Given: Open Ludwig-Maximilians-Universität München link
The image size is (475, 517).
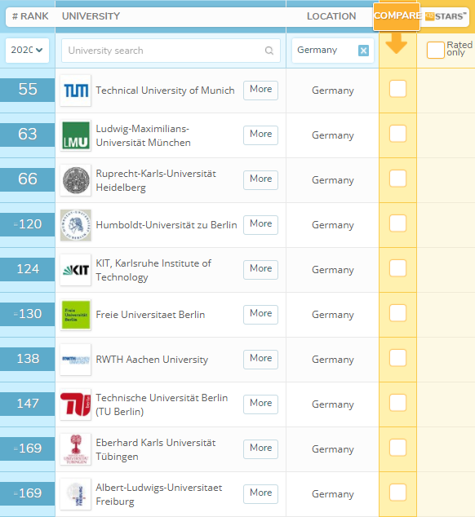Looking at the screenshot, I should 144,135.
